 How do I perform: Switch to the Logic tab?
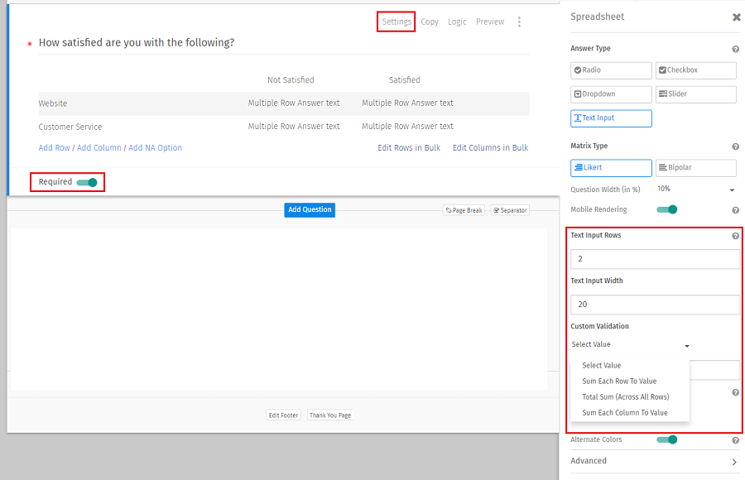click(x=456, y=22)
